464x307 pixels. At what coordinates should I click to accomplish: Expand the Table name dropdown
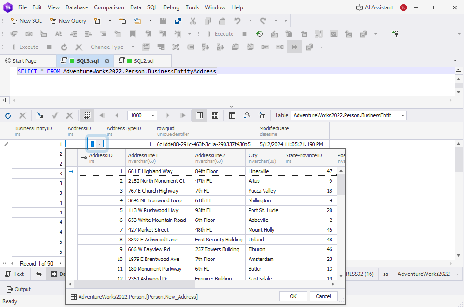402,115
